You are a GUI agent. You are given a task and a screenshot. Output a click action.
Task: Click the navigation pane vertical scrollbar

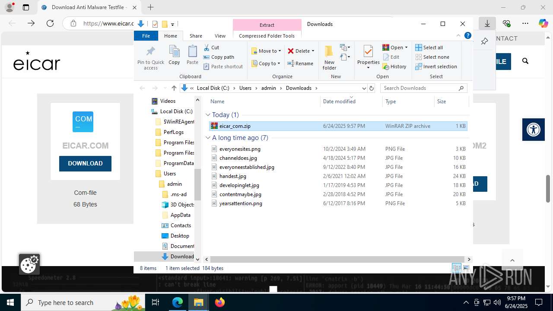197,184
